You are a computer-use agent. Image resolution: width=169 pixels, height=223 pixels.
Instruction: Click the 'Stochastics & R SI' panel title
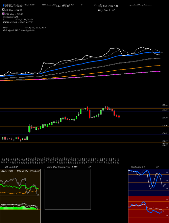point(145,167)
